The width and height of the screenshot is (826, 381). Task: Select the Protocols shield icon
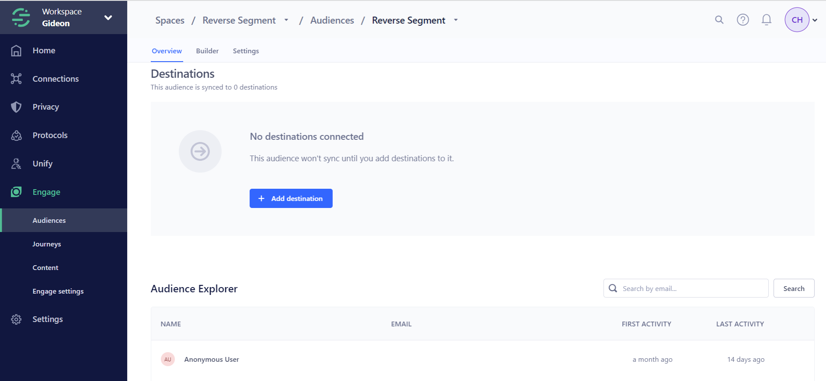pos(16,135)
